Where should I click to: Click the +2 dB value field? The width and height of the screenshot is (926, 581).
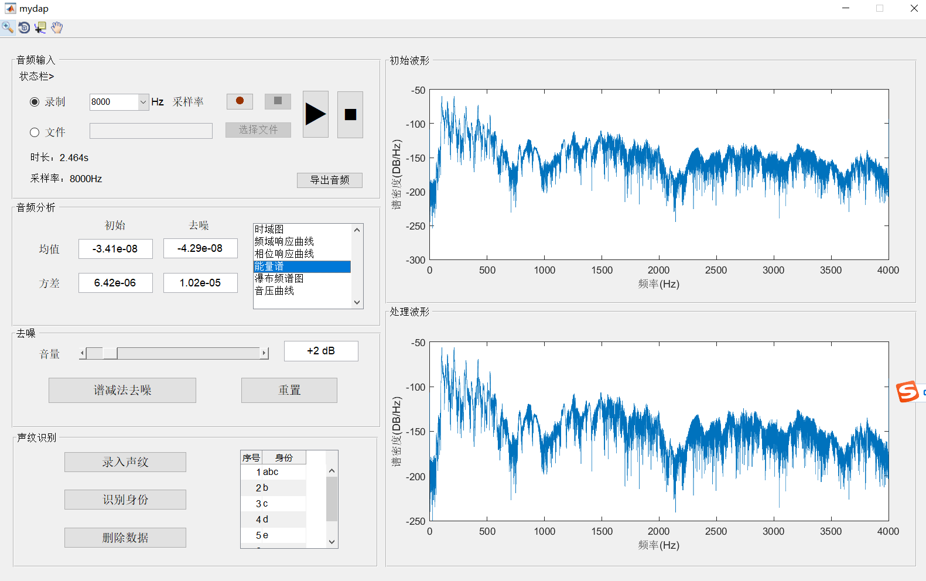coord(321,351)
